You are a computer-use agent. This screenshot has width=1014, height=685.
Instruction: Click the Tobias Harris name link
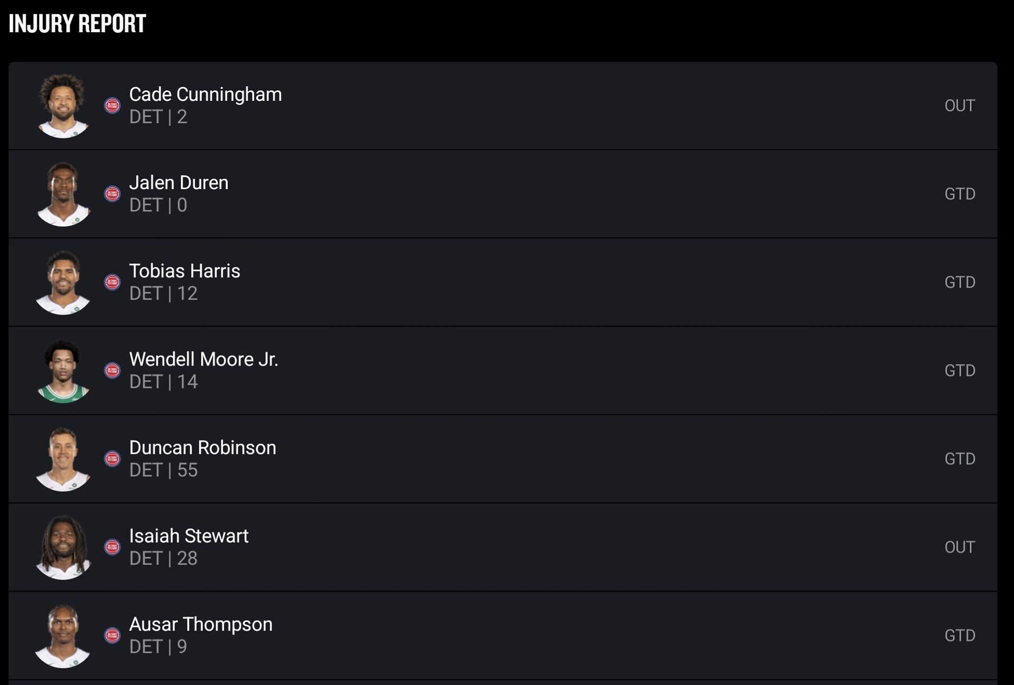click(184, 271)
